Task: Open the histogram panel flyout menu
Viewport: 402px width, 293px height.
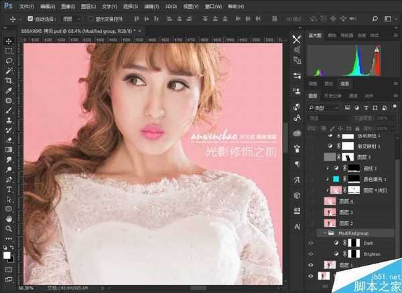Action: coord(396,35)
